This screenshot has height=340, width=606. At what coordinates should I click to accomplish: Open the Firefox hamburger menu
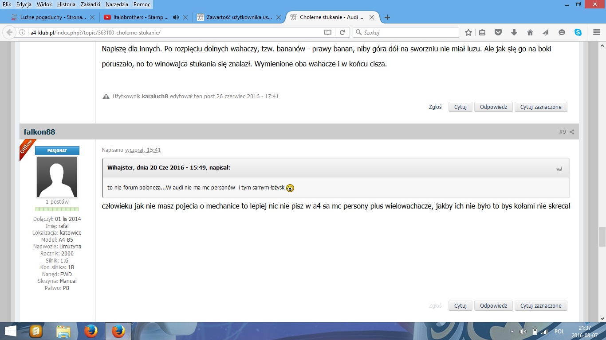pos(596,32)
